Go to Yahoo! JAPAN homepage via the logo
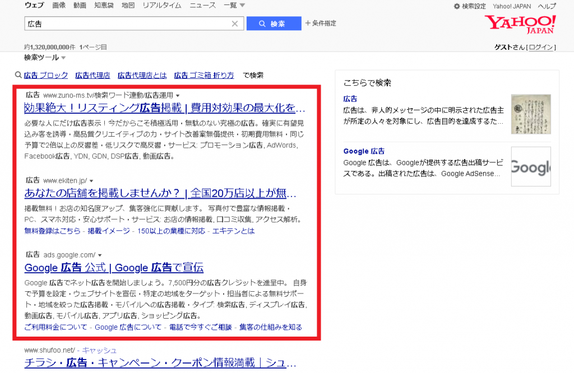The height and width of the screenshot is (373, 574). click(x=520, y=25)
